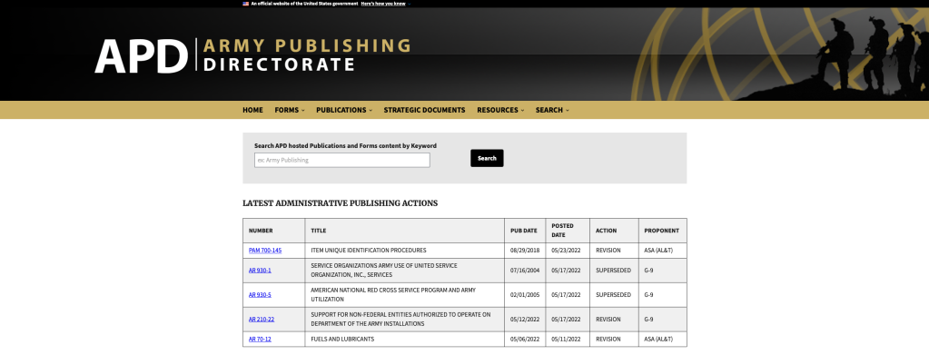The image size is (929, 355).
Task: Click pub date 07/16/2004 cell
Action: [524, 271]
